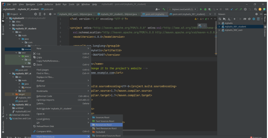Click the Git push green arrow
This screenshot has height=138, width=268.
pos(241,9)
